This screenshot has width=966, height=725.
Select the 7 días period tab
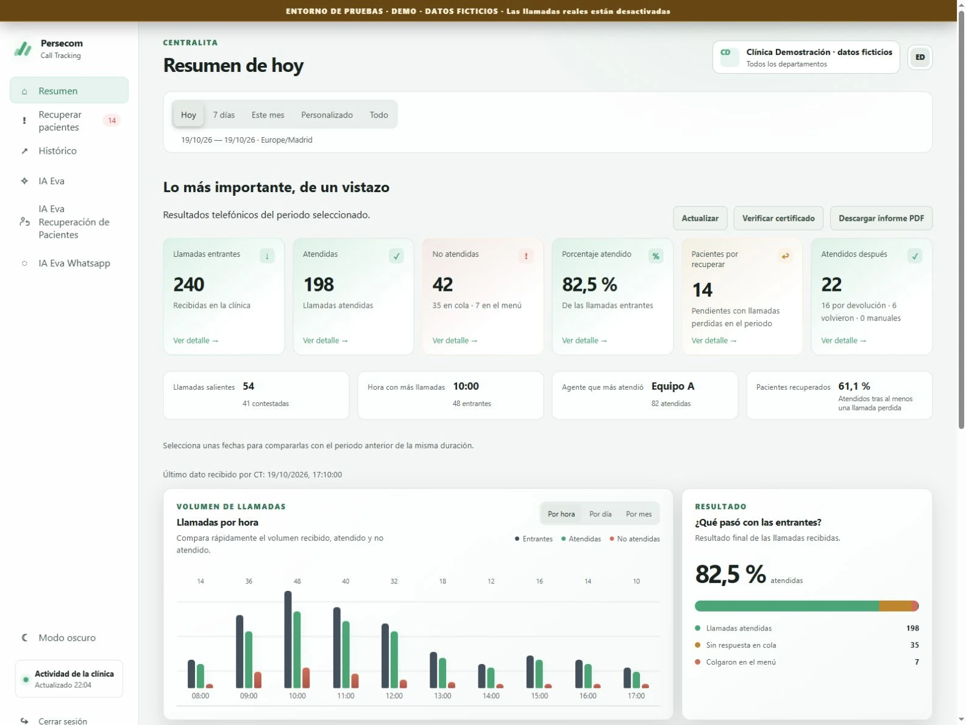coord(224,115)
